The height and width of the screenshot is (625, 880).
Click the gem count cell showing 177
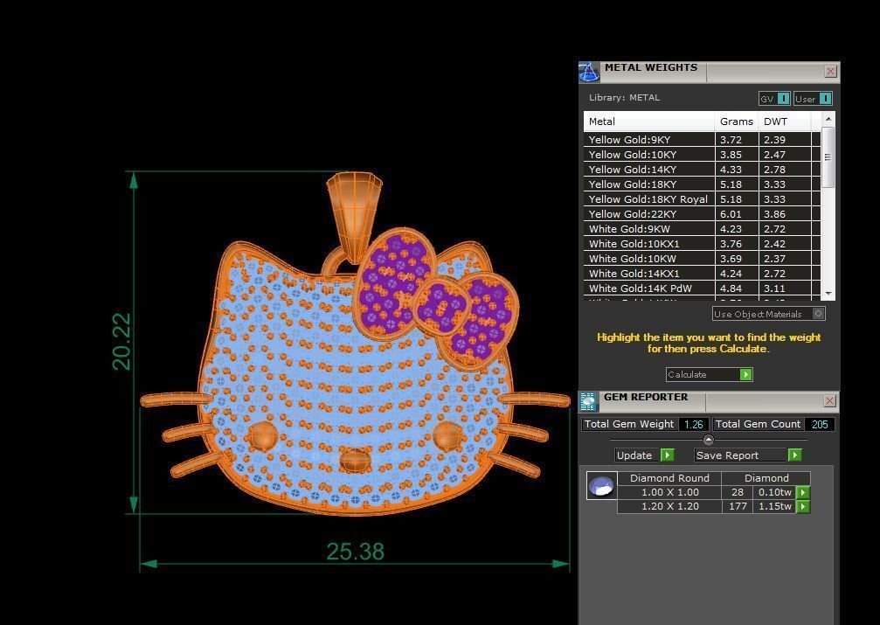738,506
